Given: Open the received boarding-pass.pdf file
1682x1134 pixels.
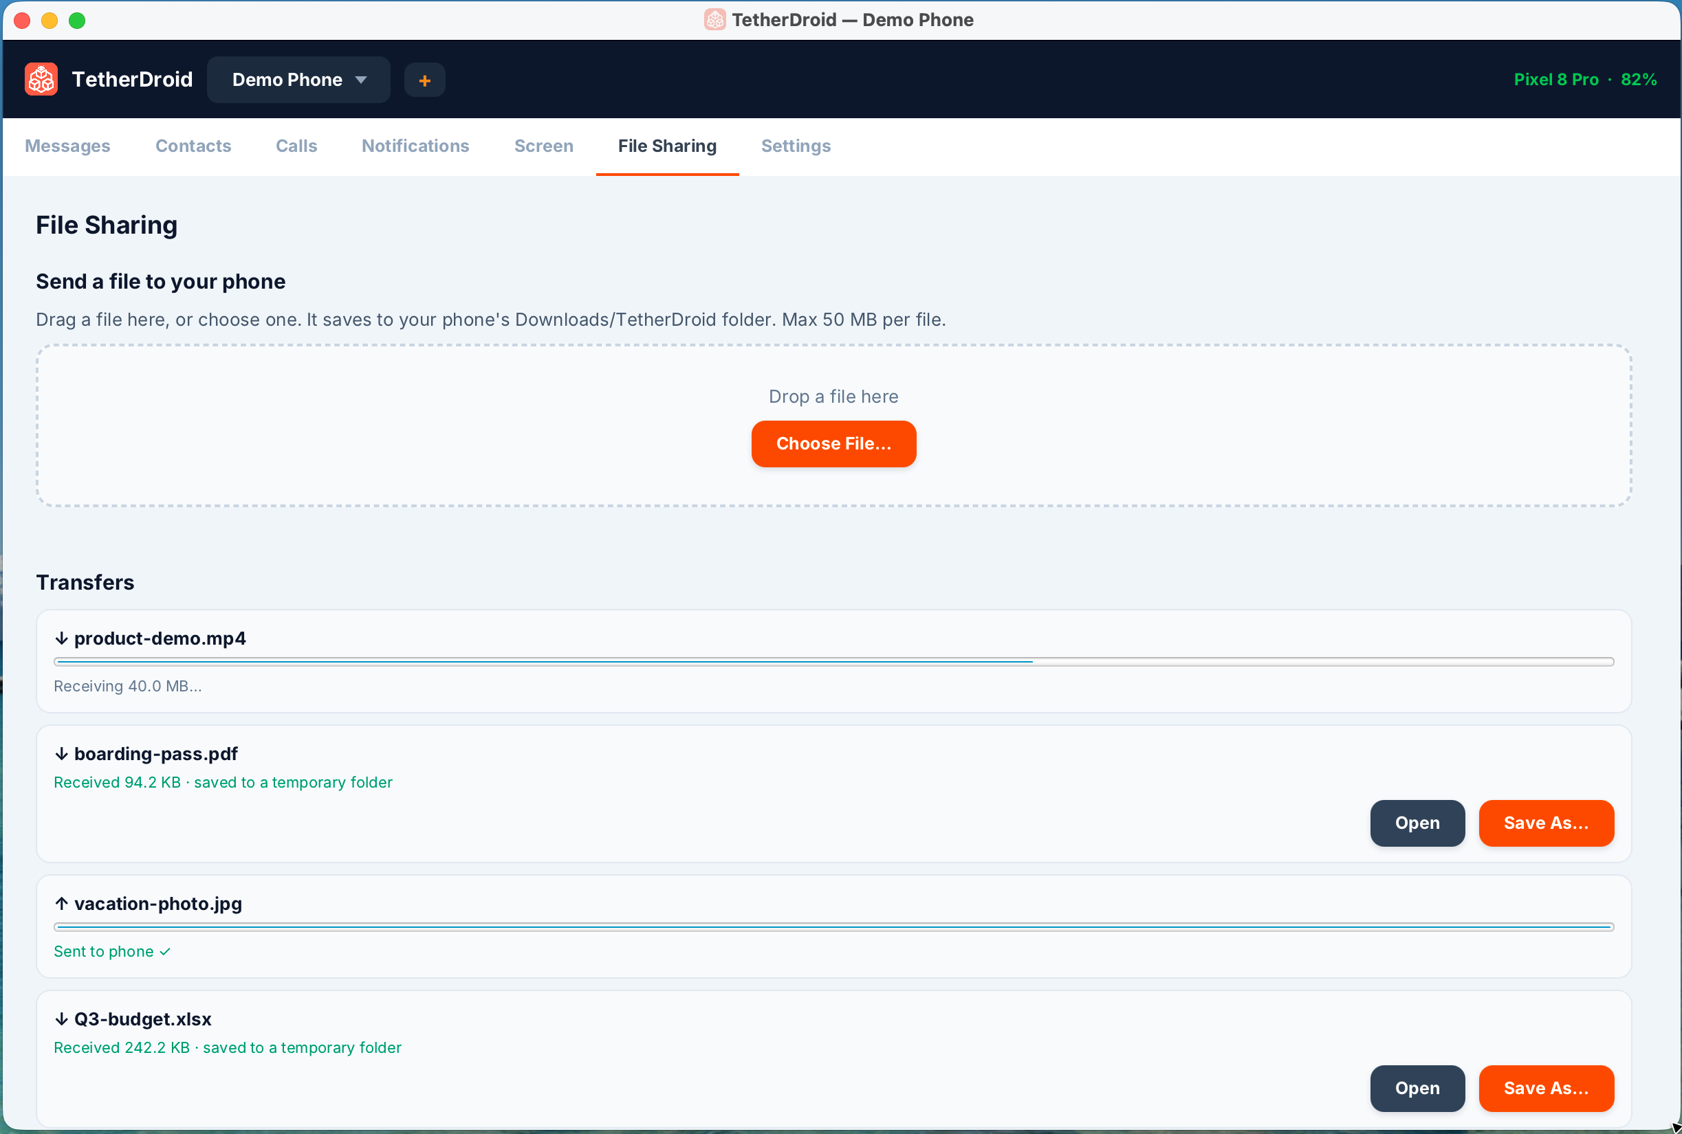Looking at the screenshot, I should [x=1417, y=823].
